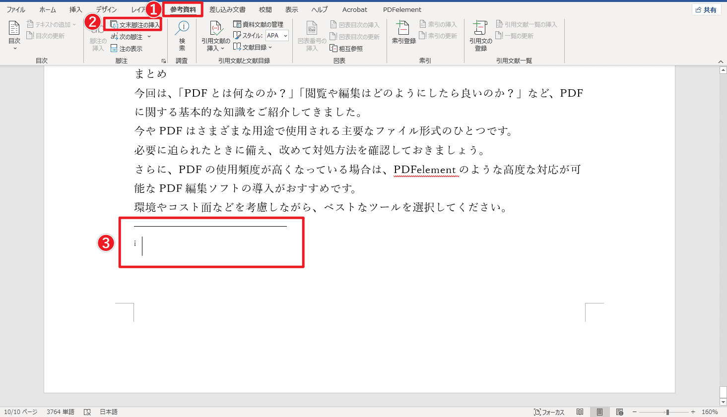Switch to the デザイン tab

point(106,9)
